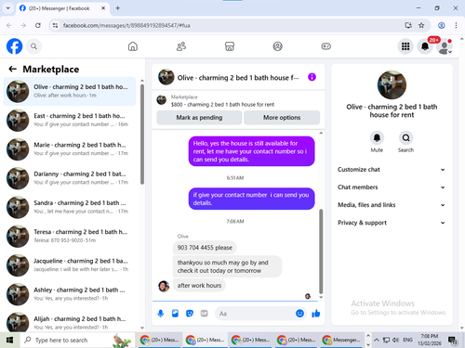
Task: Show hidden system tray icons chevron
Action: pyautogui.click(x=377, y=340)
